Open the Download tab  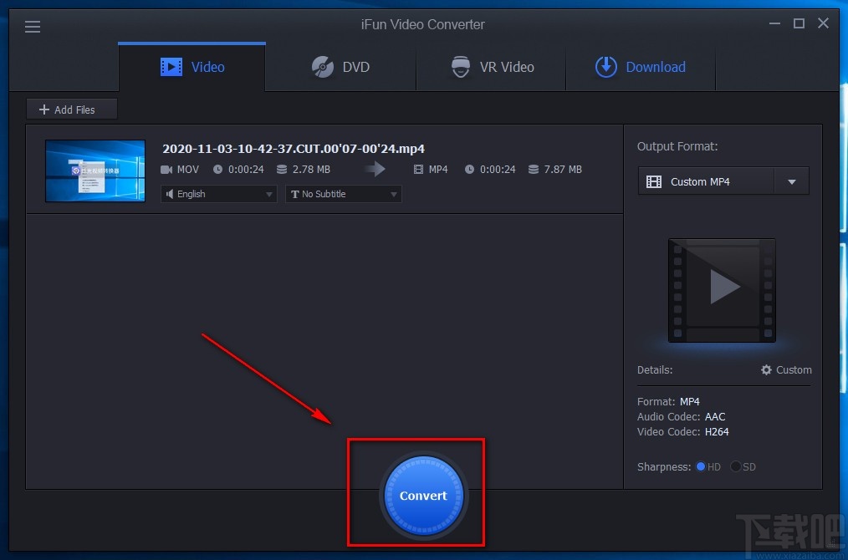point(641,67)
